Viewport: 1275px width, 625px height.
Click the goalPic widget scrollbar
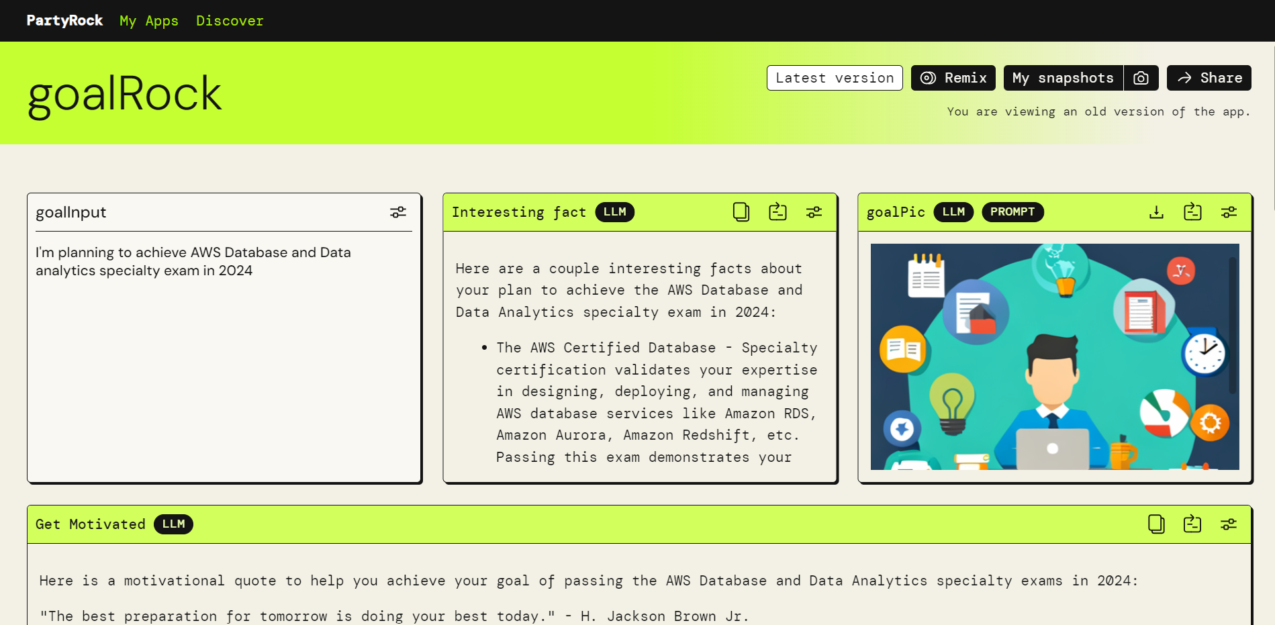(x=1233, y=326)
